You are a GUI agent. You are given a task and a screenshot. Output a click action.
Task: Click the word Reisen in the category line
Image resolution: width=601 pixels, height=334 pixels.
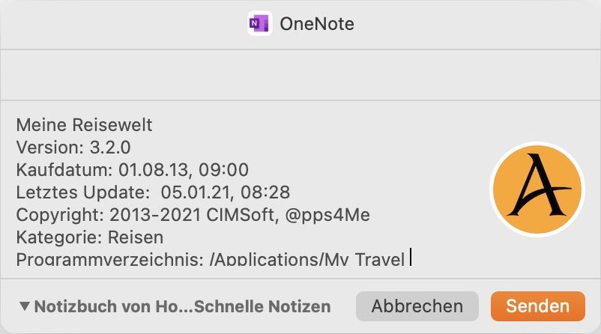point(136,237)
